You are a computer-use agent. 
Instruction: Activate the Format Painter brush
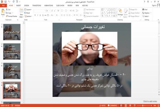[11, 16]
